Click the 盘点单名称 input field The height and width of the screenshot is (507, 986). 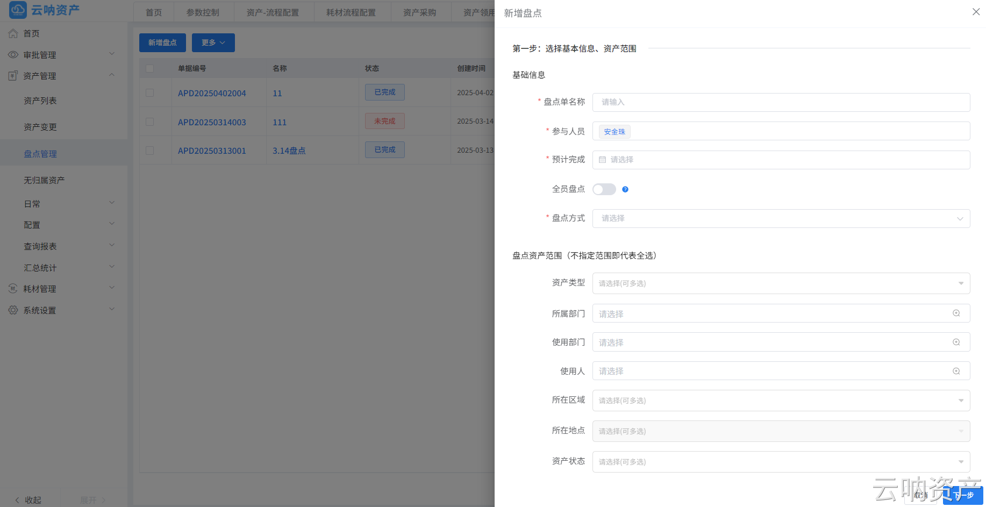click(x=781, y=102)
